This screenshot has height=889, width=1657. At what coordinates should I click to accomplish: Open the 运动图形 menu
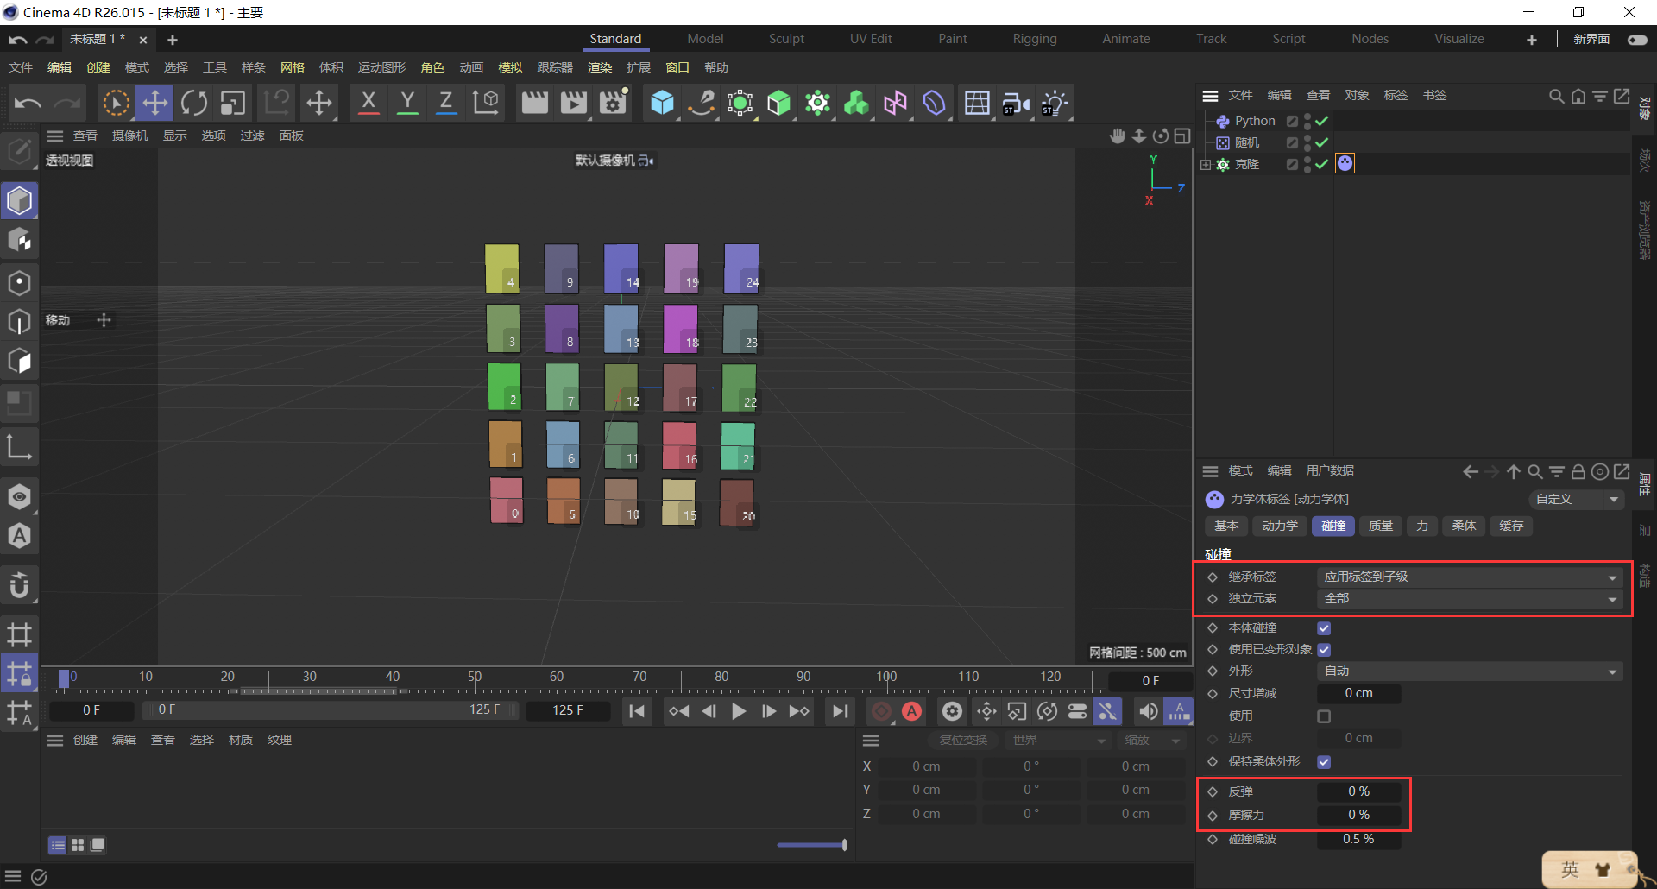click(x=381, y=67)
